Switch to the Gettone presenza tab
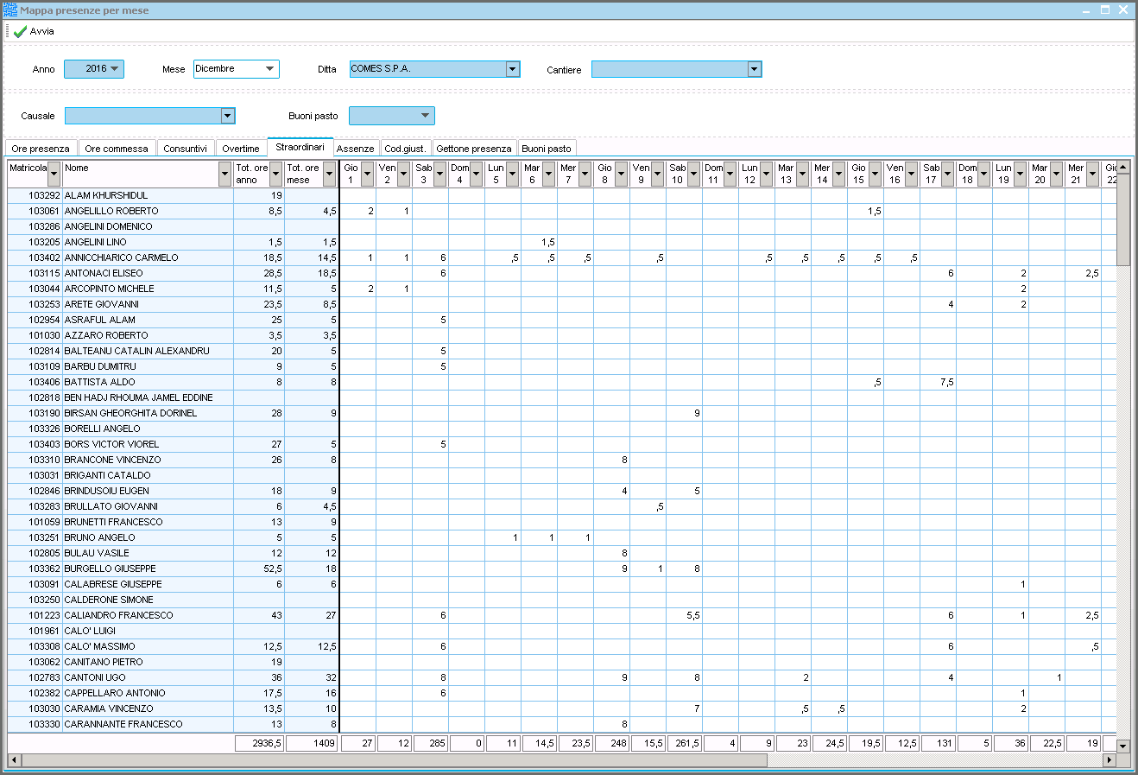 click(x=474, y=149)
